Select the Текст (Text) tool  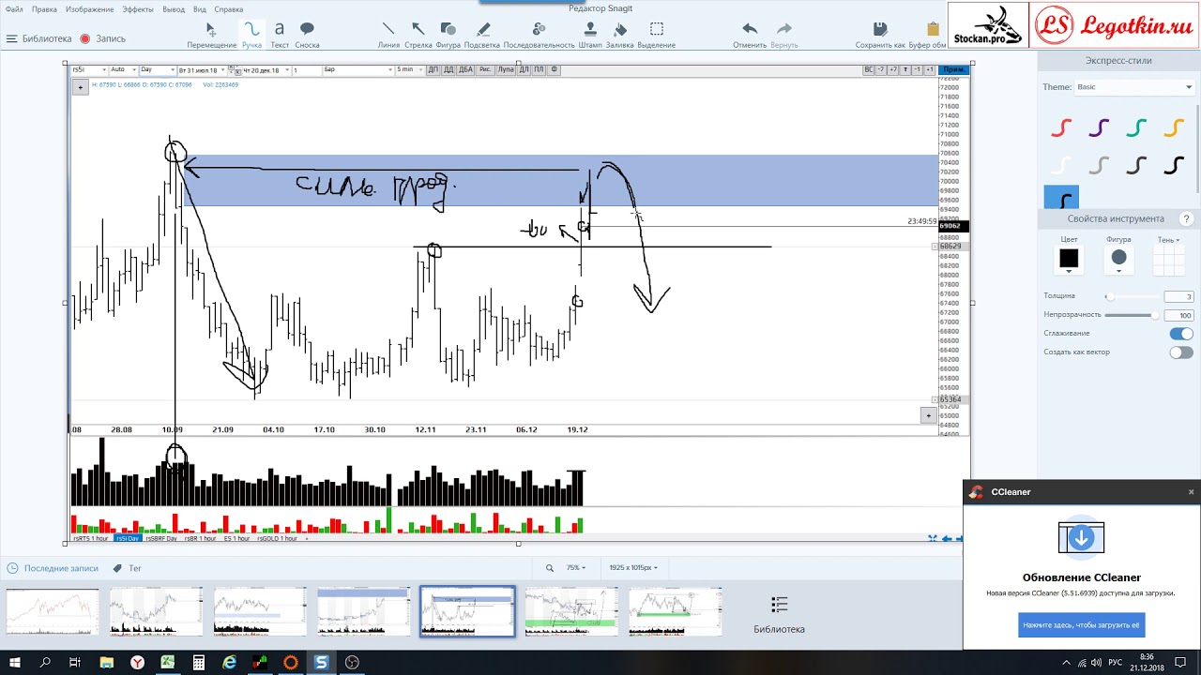coord(280,35)
